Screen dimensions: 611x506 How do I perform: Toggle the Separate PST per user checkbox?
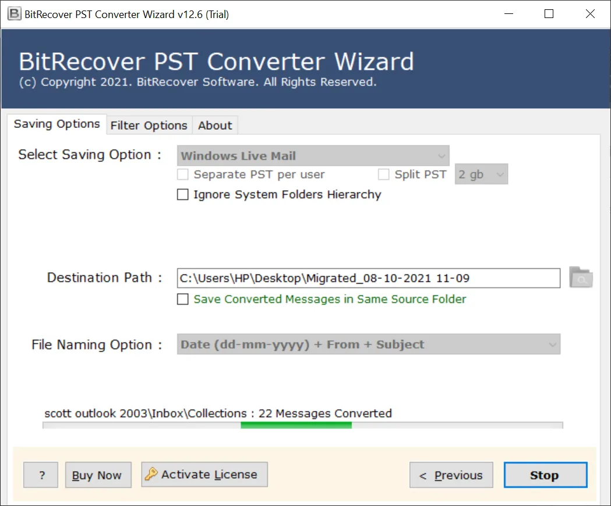pos(183,174)
